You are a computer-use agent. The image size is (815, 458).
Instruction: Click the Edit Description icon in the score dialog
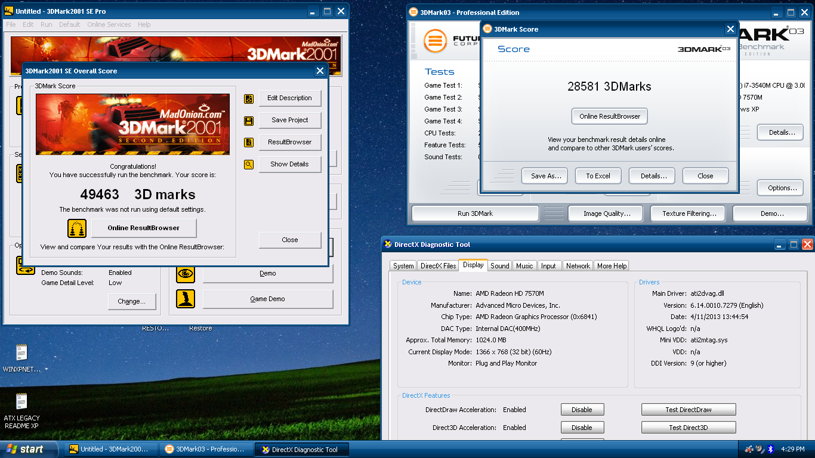click(249, 98)
